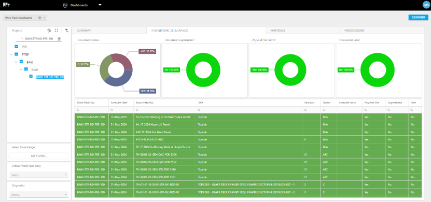Click the Title filter search icon
The height and width of the screenshot is (202, 431).
199,110
